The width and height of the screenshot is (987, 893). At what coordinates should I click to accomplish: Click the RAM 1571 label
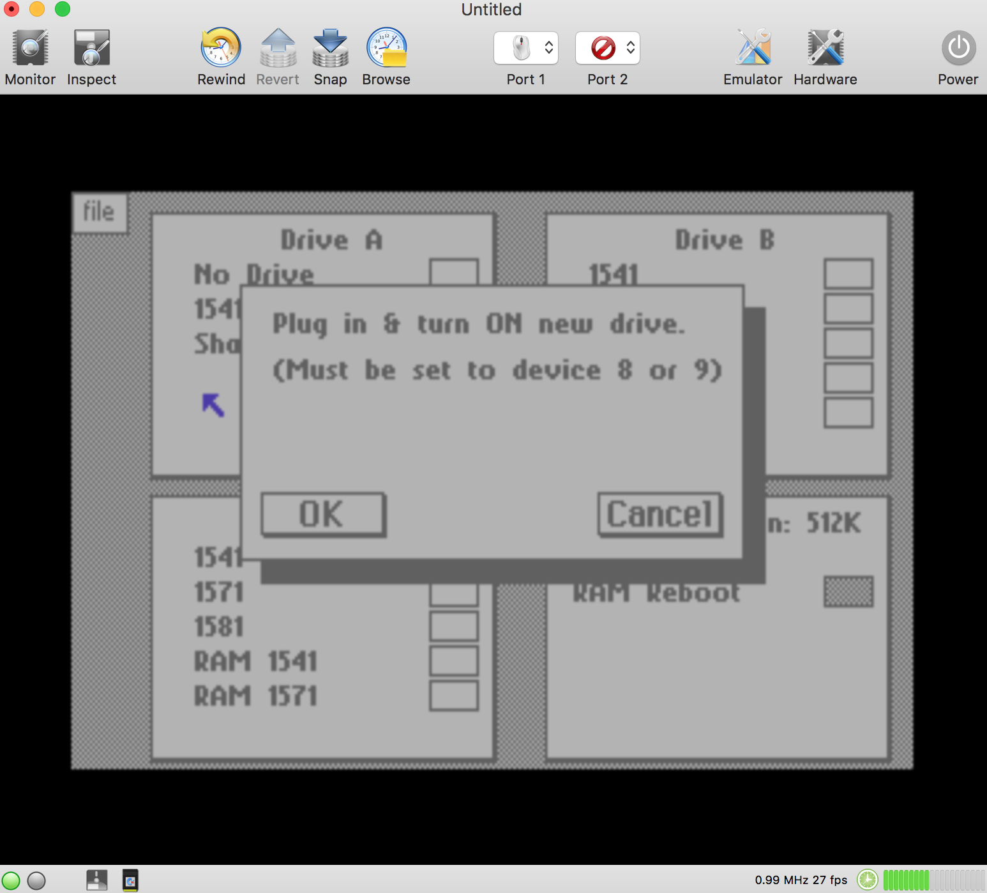click(255, 696)
